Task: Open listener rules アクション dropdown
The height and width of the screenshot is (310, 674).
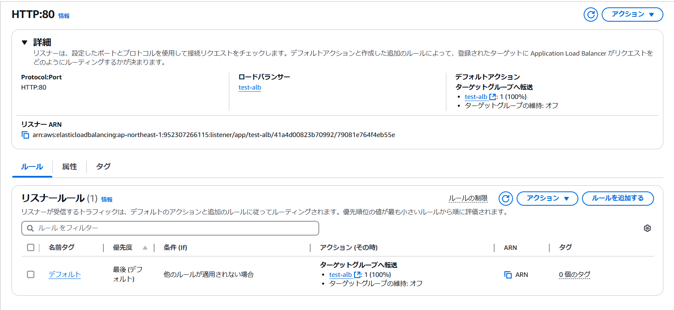Action: point(547,198)
